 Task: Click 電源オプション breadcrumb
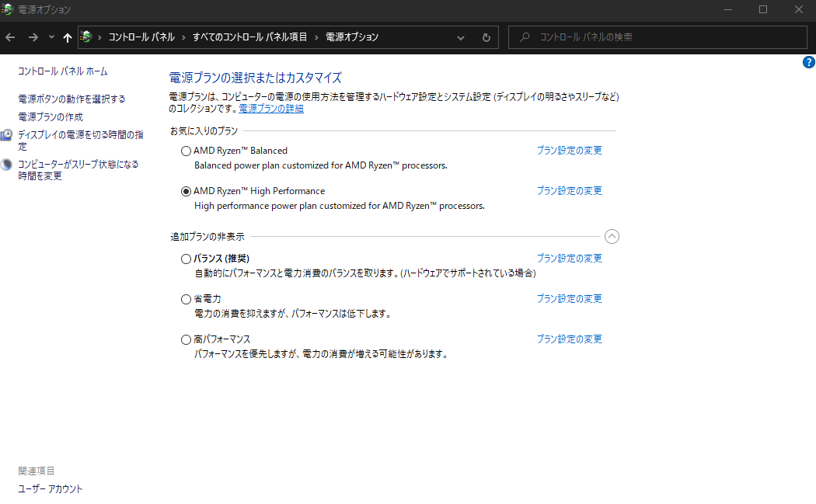(x=352, y=37)
